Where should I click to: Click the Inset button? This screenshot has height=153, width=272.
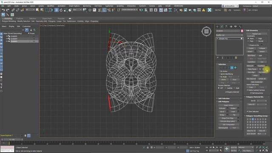click(233, 112)
